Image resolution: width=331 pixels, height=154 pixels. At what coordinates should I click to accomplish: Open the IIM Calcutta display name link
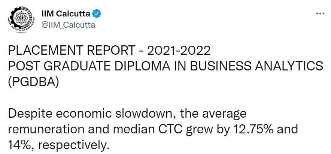67,14
